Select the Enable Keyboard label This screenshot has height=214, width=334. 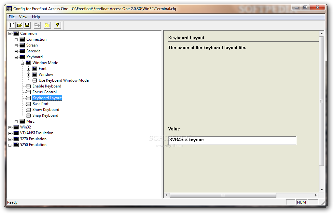pos(47,86)
